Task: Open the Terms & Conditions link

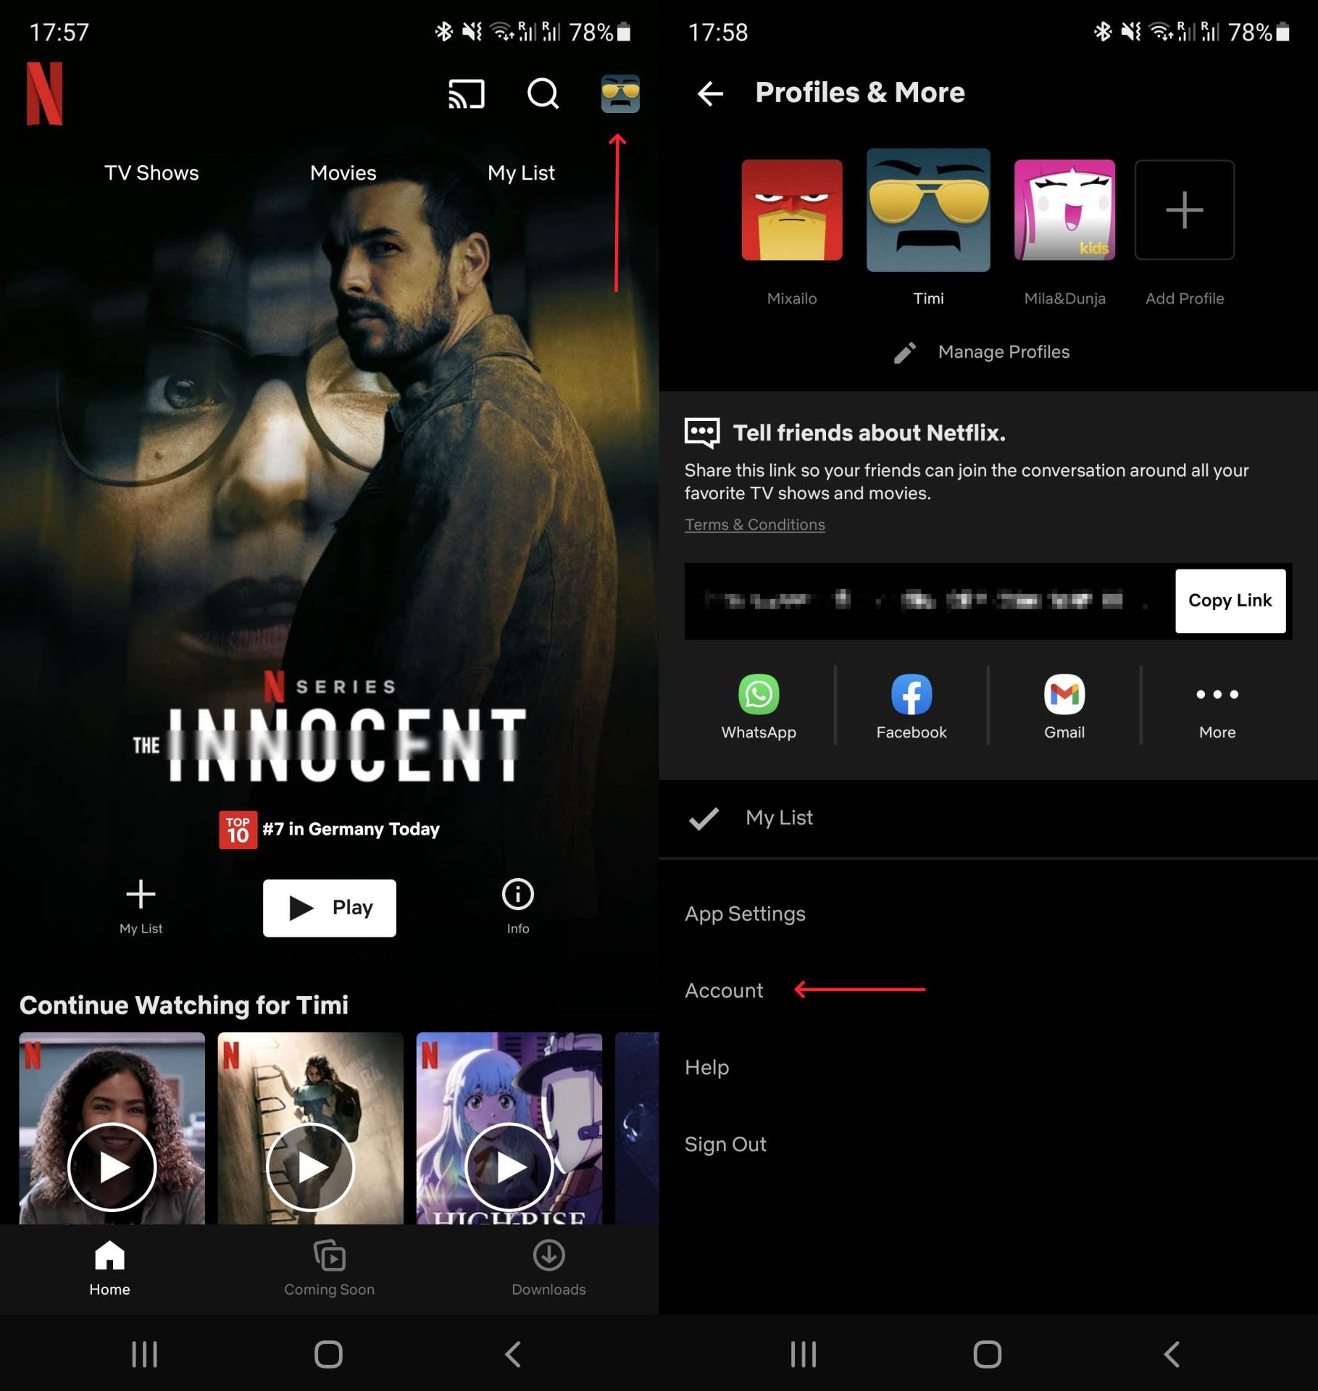Action: tap(754, 524)
